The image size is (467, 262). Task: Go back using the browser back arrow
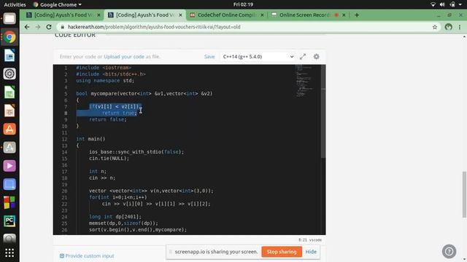27,27
